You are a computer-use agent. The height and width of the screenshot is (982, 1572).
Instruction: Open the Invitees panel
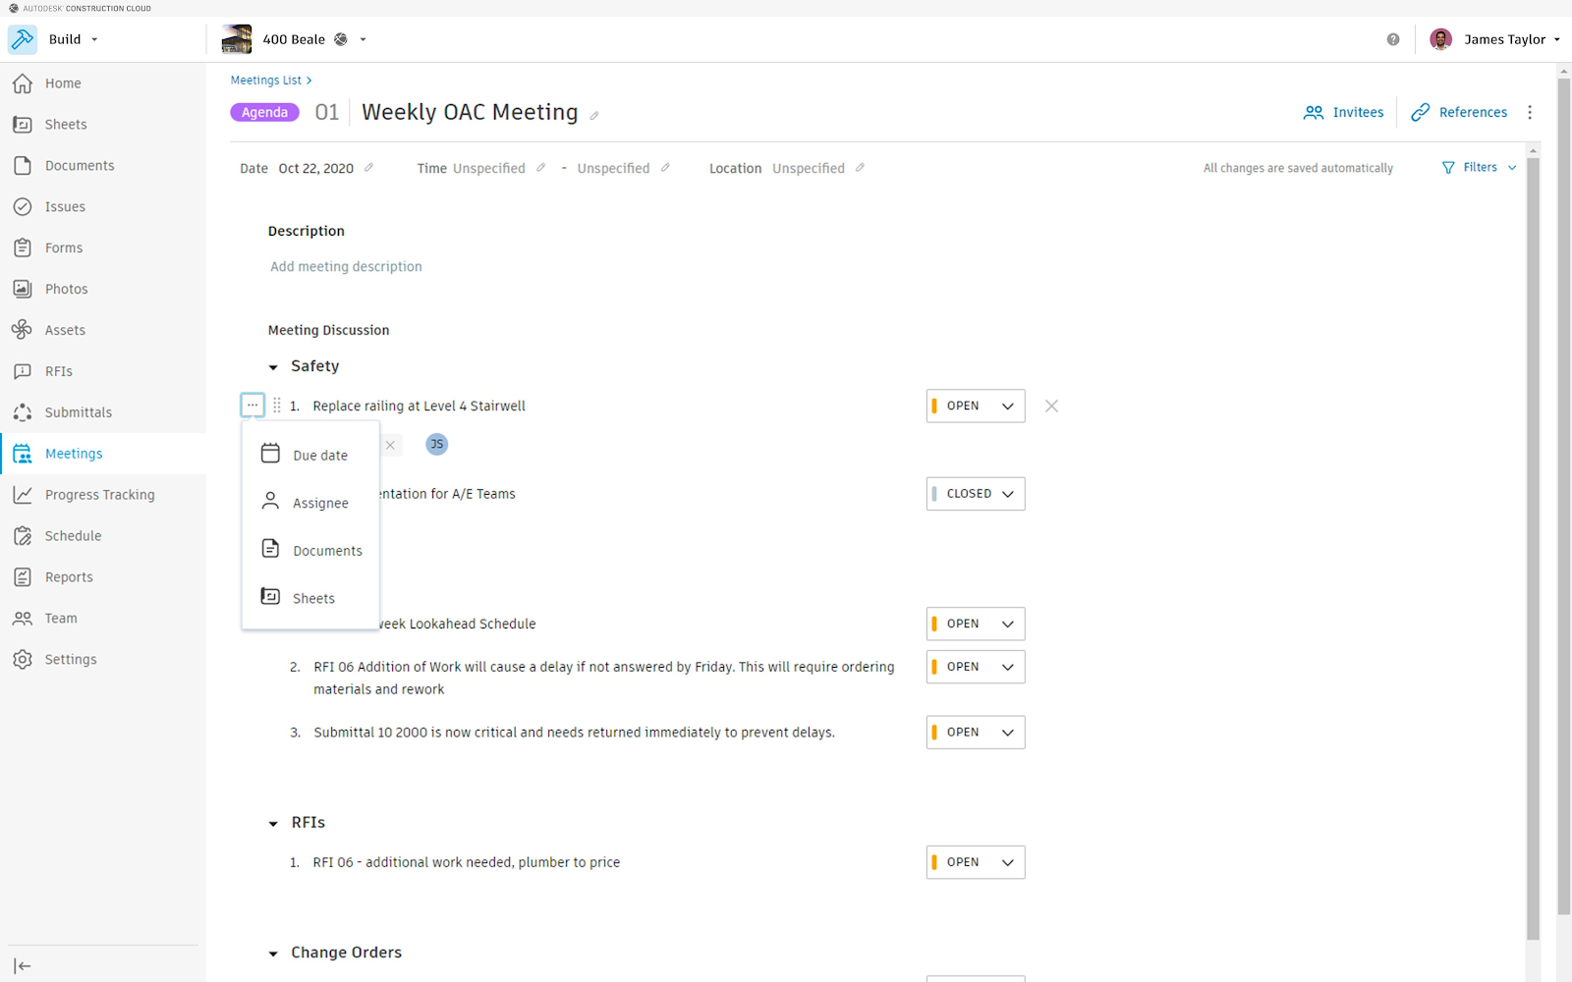click(1343, 113)
